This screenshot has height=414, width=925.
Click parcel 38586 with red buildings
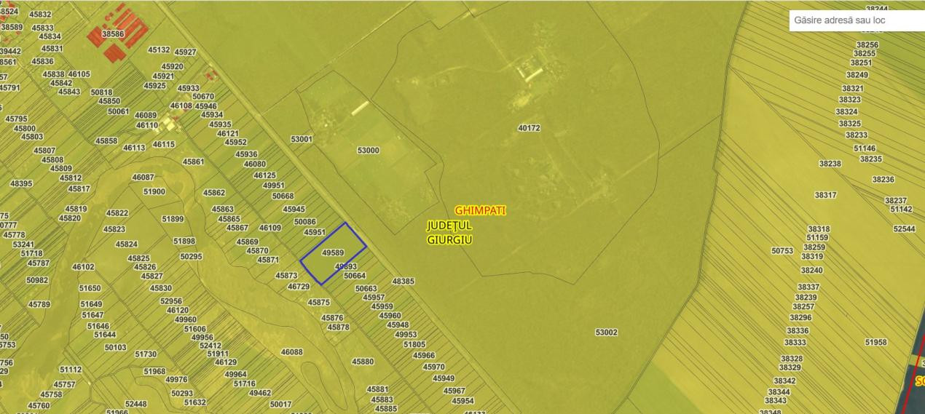(x=113, y=34)
